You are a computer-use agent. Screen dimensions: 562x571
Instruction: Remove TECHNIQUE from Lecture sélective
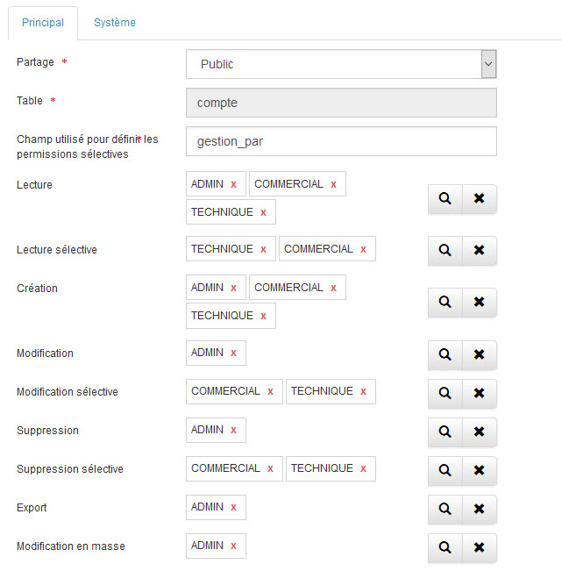[264, 249]
